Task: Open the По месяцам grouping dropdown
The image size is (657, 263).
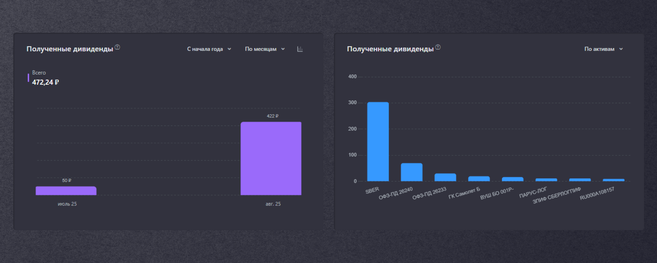Action: click(265, 49)
